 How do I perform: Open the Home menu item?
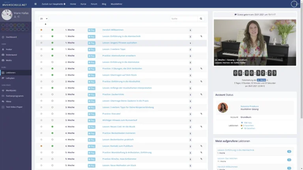click(x=73, y=4)
